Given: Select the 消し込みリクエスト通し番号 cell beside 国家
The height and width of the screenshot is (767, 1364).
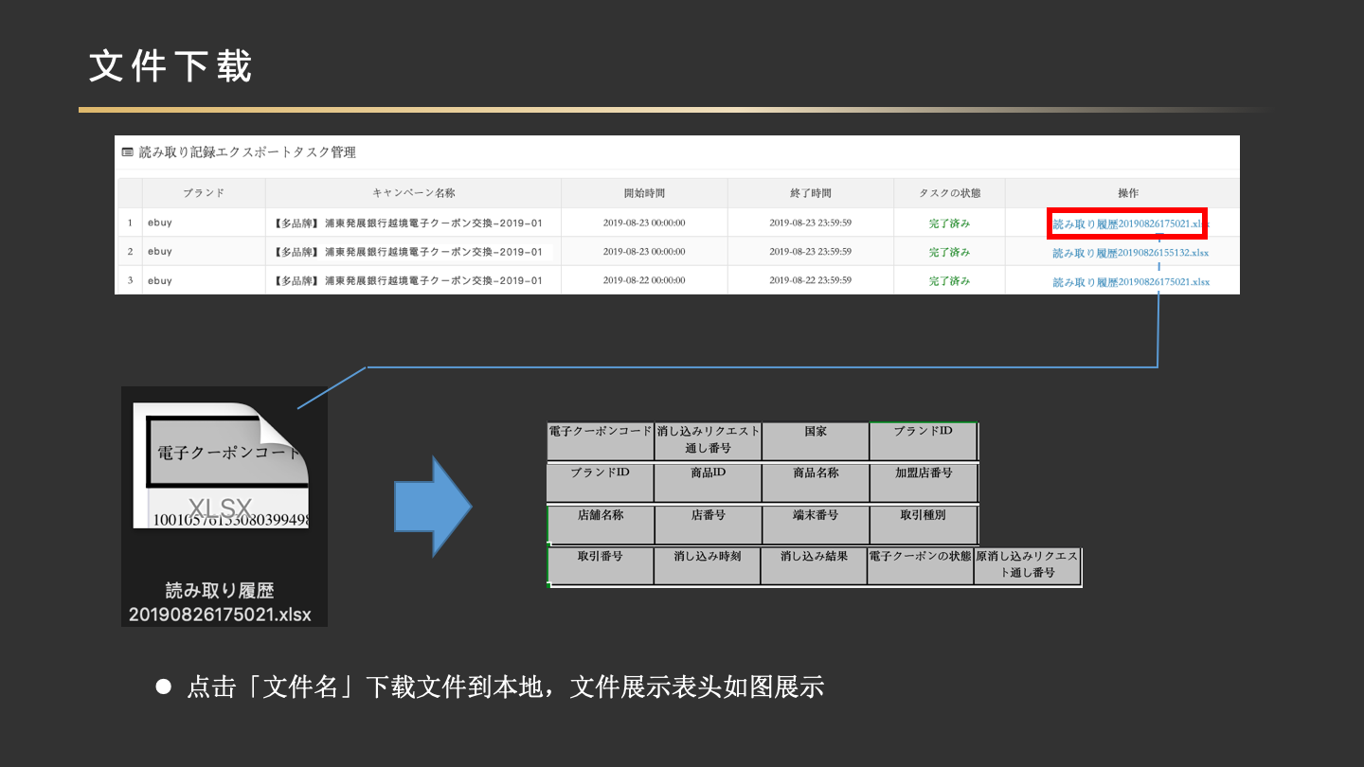Looking at the screenshot, I should (x=708, y=441).
